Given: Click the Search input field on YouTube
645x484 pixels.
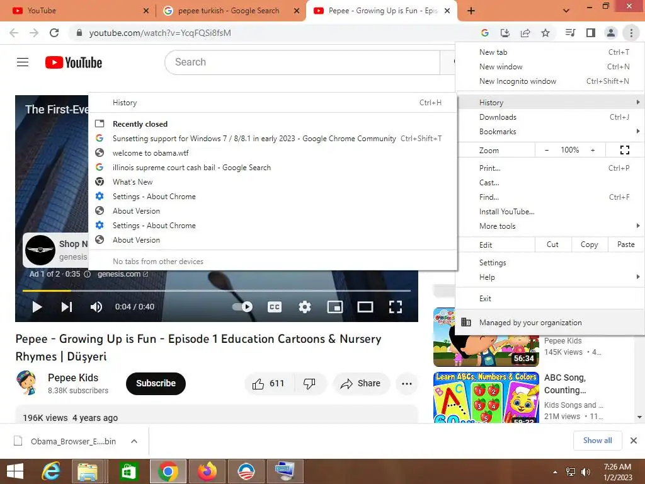Looking at the screenshot, I should 302,62.
